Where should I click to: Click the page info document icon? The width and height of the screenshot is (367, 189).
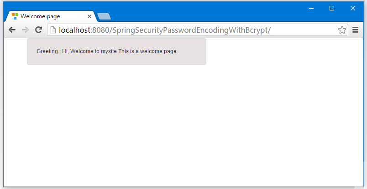pos(53,30)
